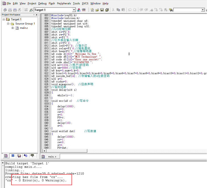The image size is (212, 188).
Task: Close the build output window
Action: (3, 163)
